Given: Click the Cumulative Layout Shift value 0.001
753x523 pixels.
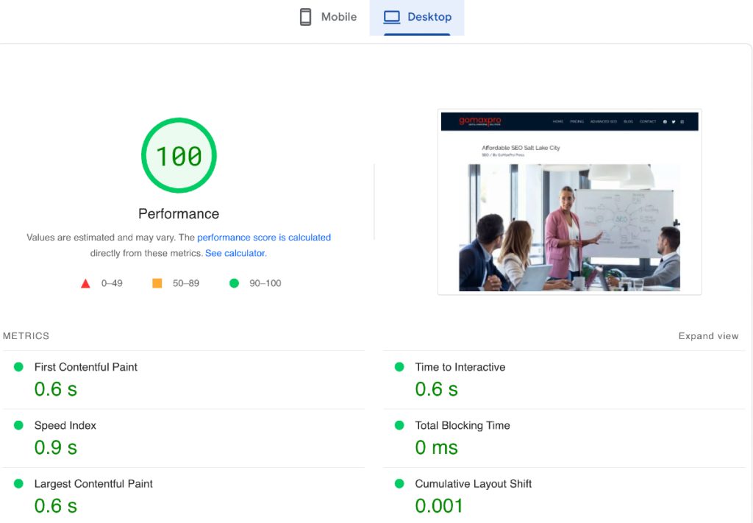Looking at the screenshot, I should pos(439,505).
